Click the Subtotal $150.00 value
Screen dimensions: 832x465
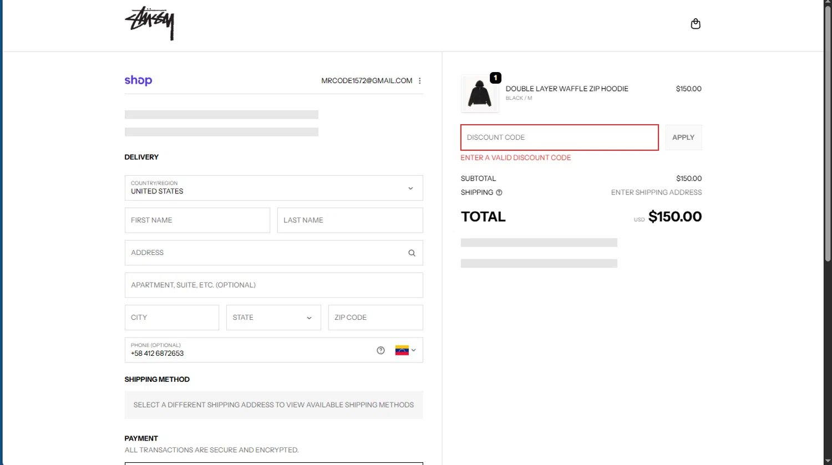click(689, 178)
